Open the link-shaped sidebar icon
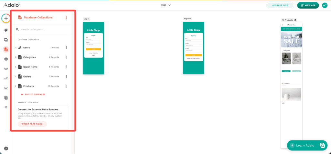The image size is (331, 154). click(6, 69)
